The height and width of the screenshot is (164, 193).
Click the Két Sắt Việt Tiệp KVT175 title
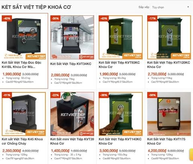pos(166,141)
